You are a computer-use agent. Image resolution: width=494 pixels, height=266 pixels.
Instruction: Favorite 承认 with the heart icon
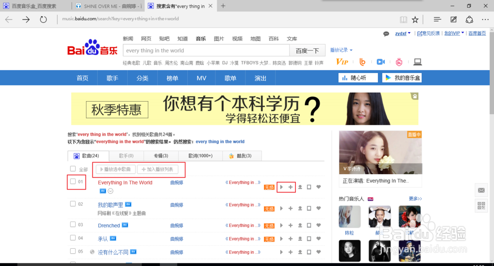(x=319, y=239)
